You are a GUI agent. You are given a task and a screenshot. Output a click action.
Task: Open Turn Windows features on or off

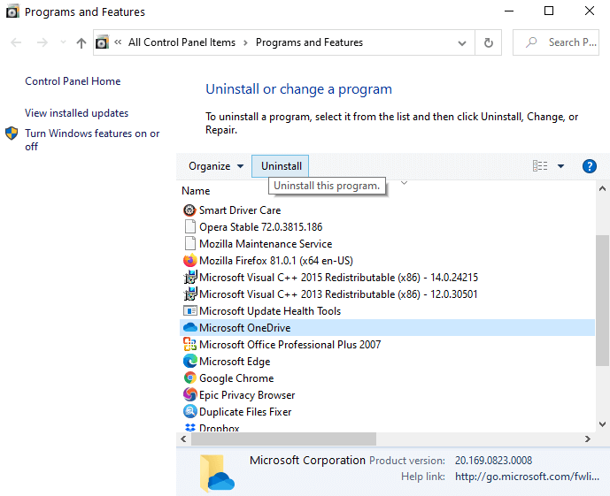pos(92,140)
